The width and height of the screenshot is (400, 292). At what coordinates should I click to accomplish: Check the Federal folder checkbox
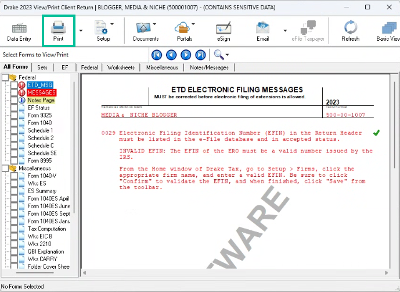click(x=5, y=77)
